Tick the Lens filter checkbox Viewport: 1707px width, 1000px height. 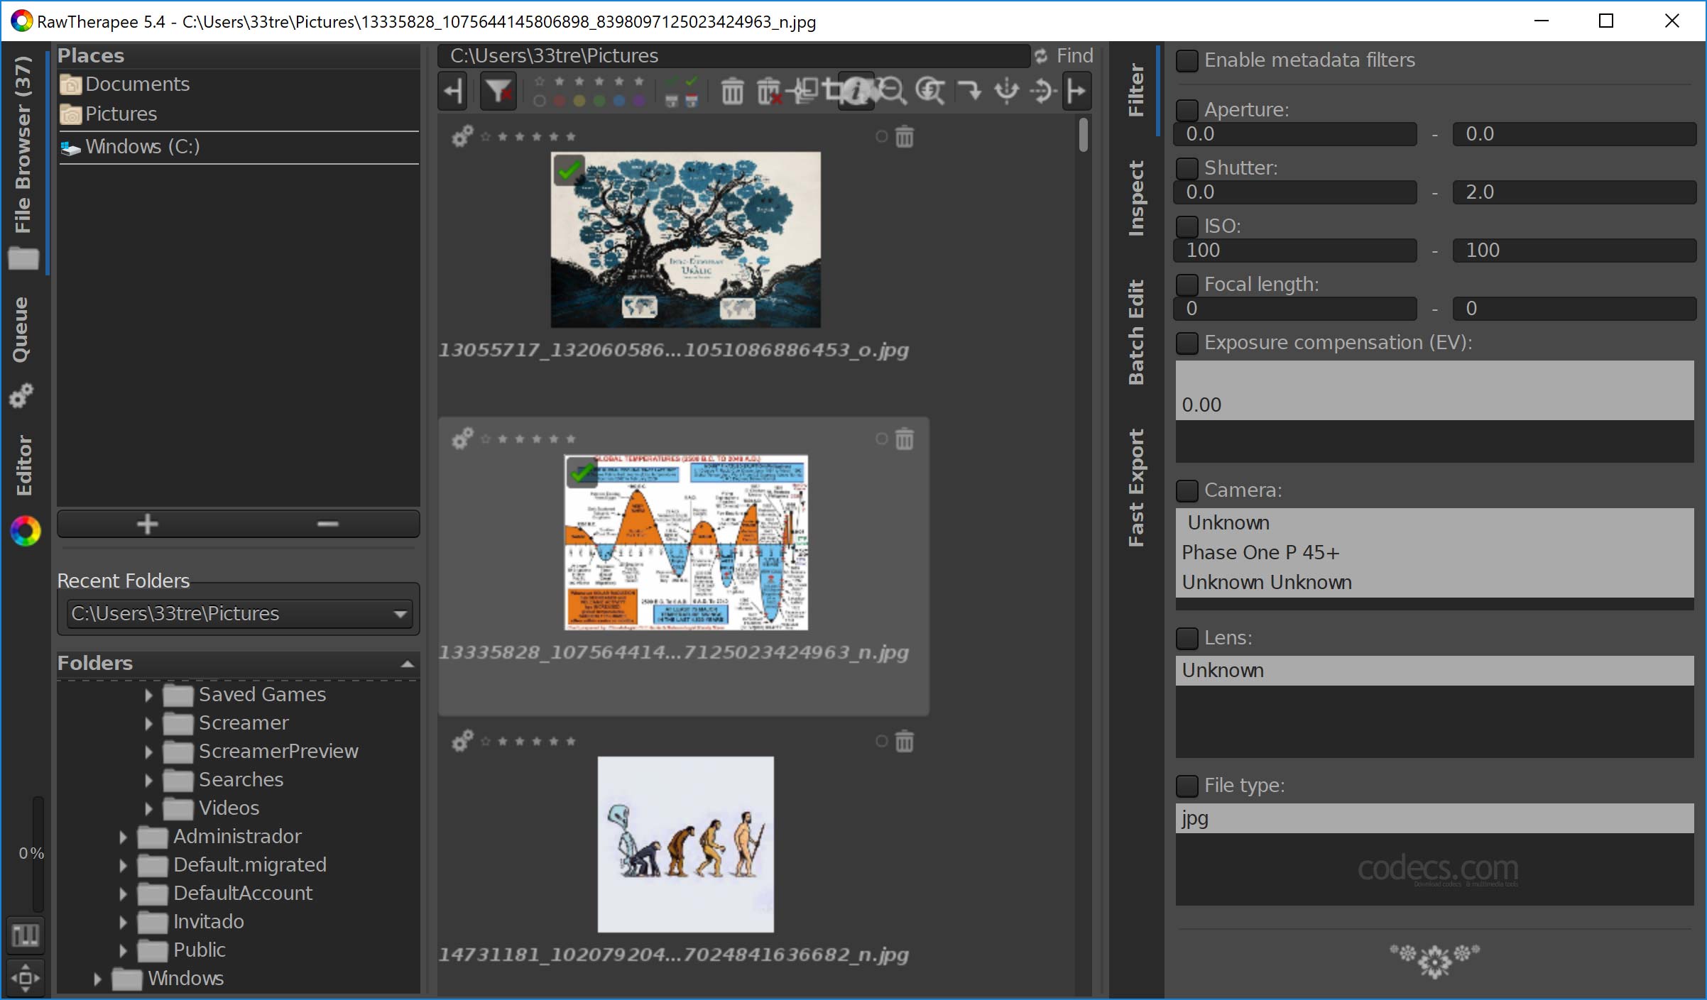point(1187,638)
